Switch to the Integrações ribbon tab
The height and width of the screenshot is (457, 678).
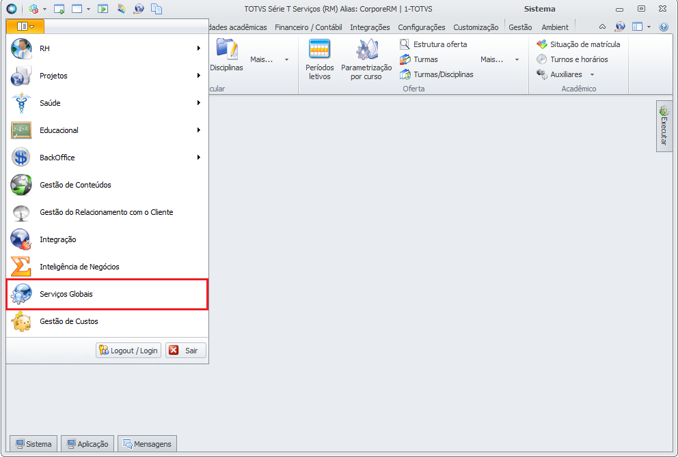(x=370, y=27)
